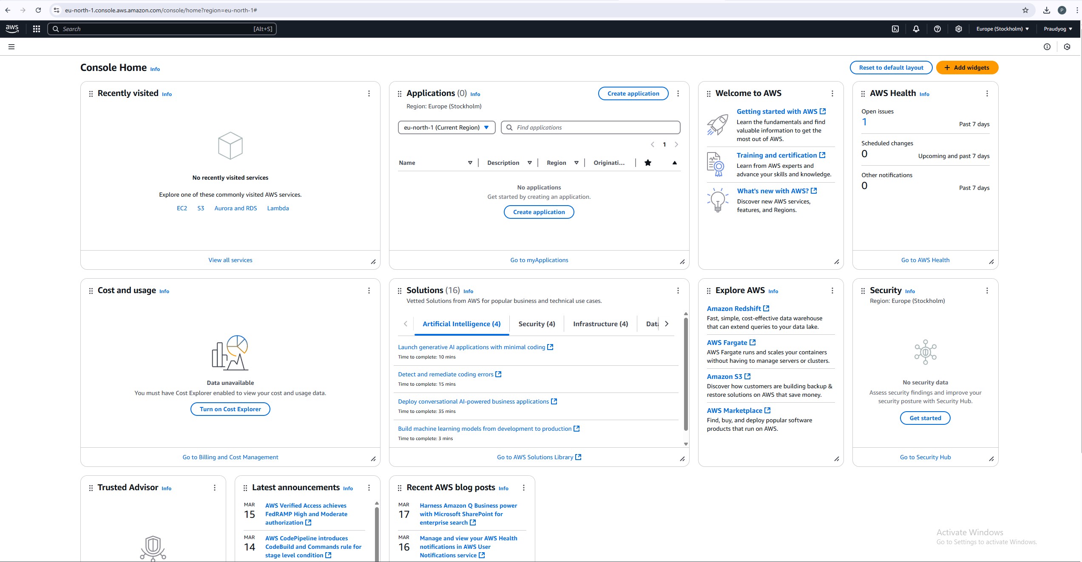Open the notifications bell

(916, 29)
